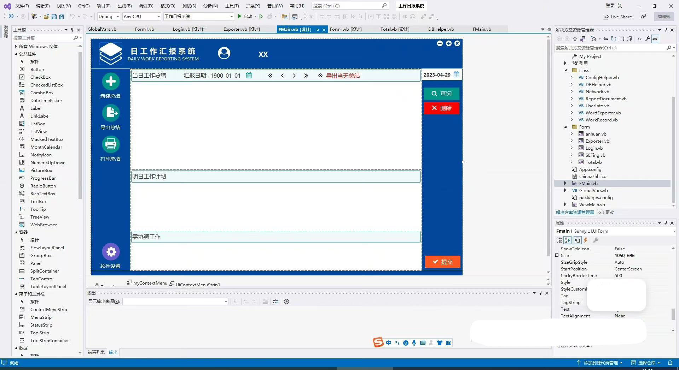Viewport: 679px width, 370px height.
Task: Open the 显示输出来源 combo box
Action: tap(175, 302)
